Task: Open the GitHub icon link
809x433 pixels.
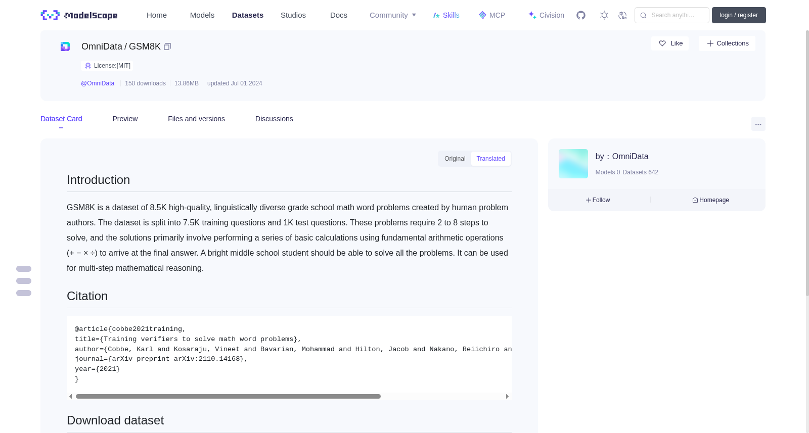Action: [x=581, y=15]
